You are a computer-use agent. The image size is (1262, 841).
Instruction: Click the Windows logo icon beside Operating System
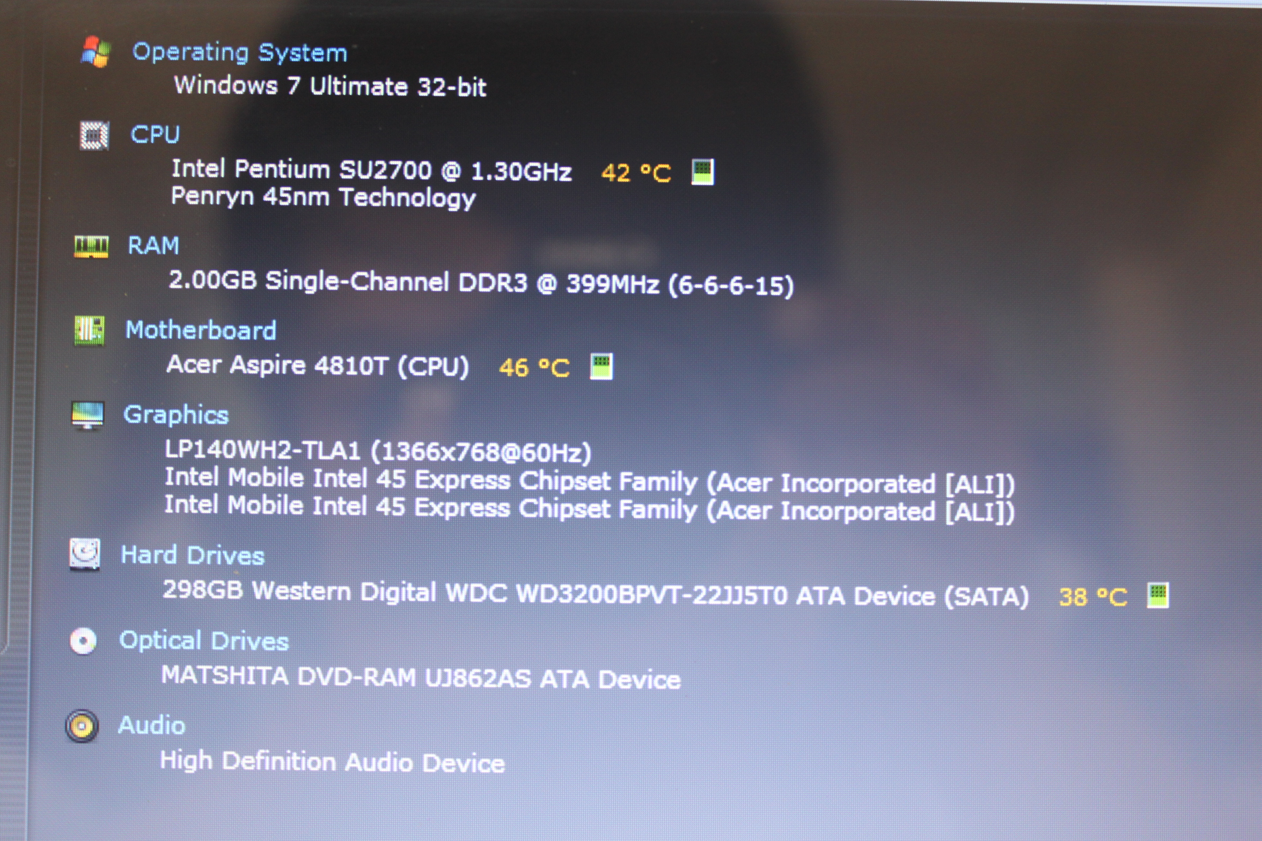pyautogui.click(x=96, y=52)
